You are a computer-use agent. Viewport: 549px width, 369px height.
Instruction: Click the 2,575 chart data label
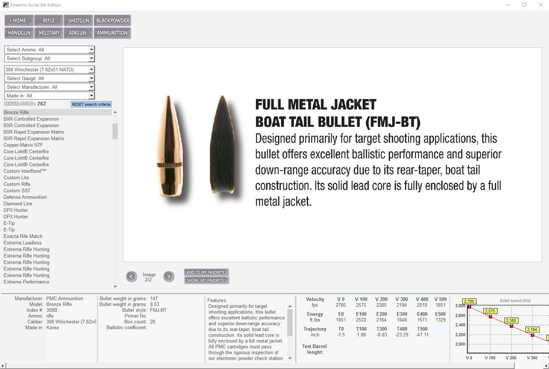[x=490, y=311]
